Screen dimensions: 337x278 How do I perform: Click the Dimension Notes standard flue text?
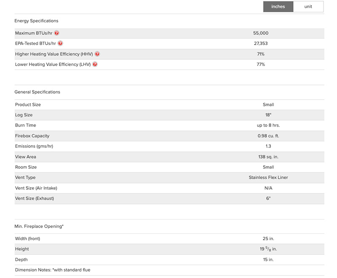tap(53, 270)
